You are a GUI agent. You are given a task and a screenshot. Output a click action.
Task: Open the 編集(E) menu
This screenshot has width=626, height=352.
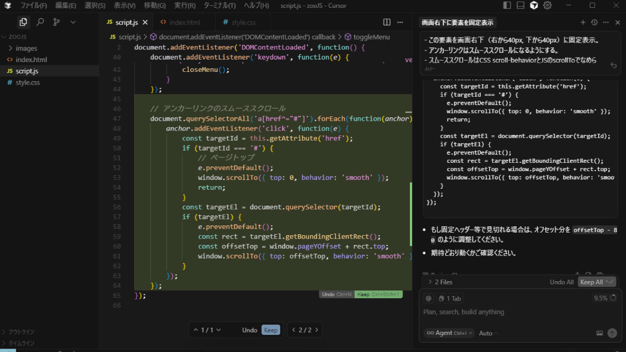coord(66,5)
